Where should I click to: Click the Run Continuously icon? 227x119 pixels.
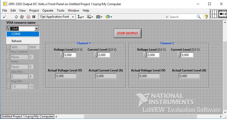[x=22, y=17]
